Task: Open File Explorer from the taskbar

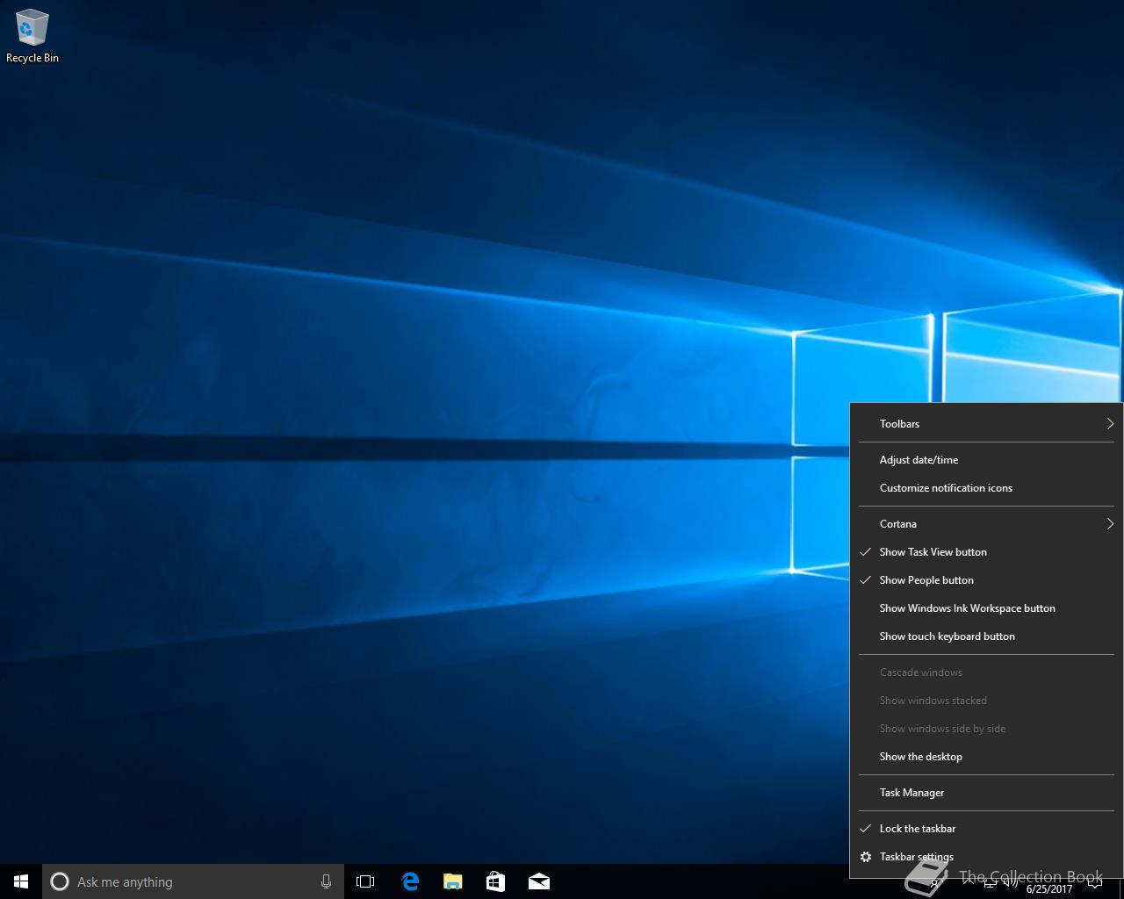Action: point(453,881)
